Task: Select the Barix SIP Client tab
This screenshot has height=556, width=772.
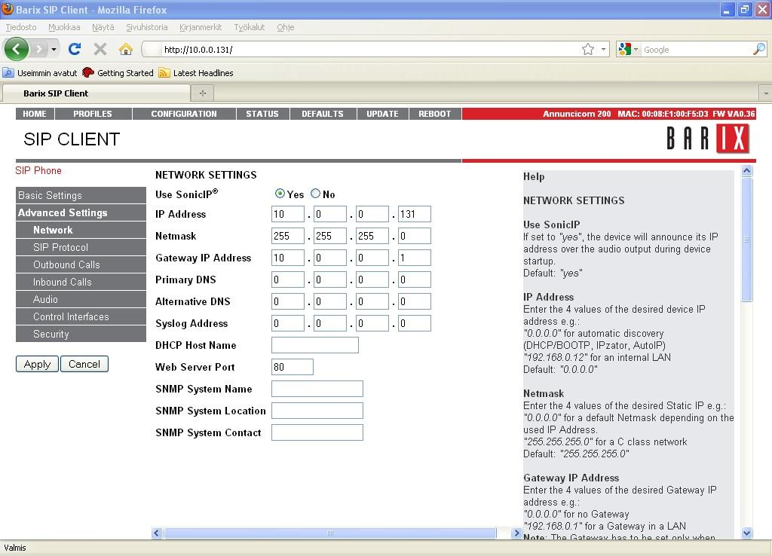Action: [x=96, y=93]
